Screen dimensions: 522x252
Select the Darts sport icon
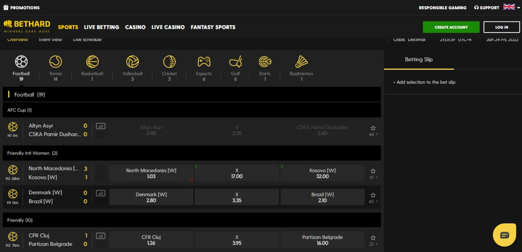point(265,62)
